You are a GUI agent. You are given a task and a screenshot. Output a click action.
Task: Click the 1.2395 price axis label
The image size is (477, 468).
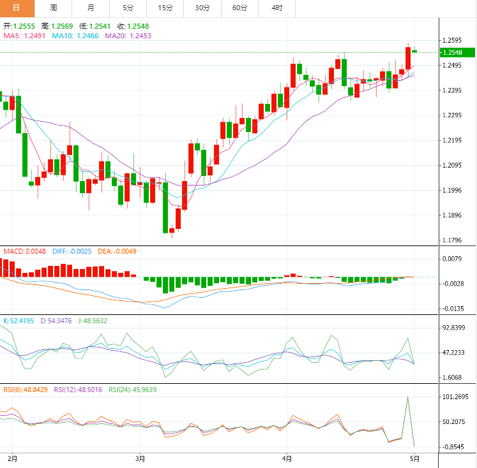click(451, 90)
